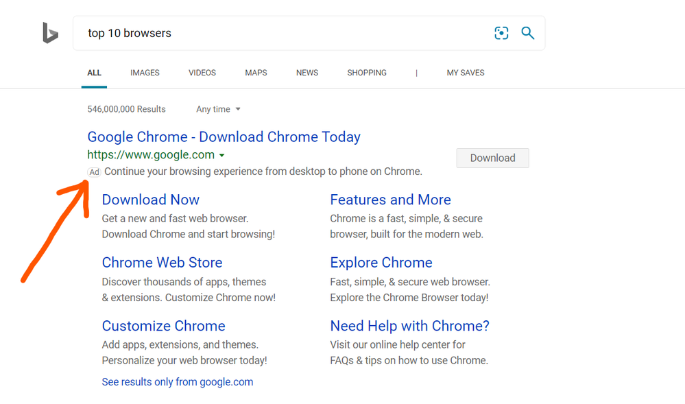Click 'Explore the Chrome Browser today!' text
The image size is (685, 404).
click(x=409, y=297)
